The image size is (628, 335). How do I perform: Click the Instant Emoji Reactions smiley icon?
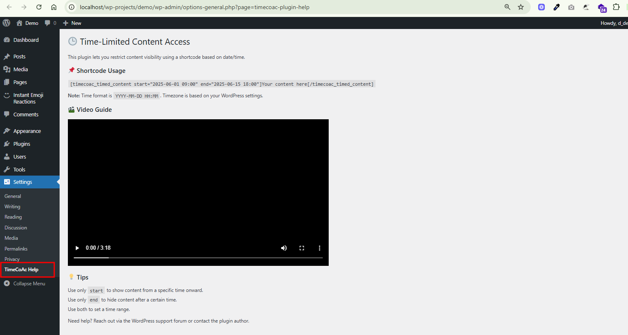(x=8, y=95)
